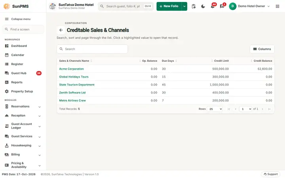Open Property Setup settings
Screen dimensions: 285x178
click(23, 91)
